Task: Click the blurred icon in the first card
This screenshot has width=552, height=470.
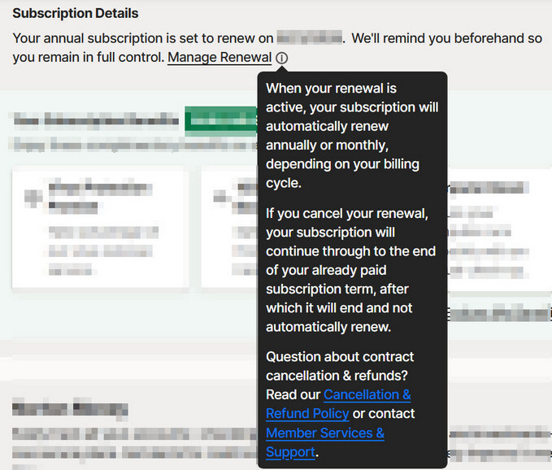Action: click(33, 196)
